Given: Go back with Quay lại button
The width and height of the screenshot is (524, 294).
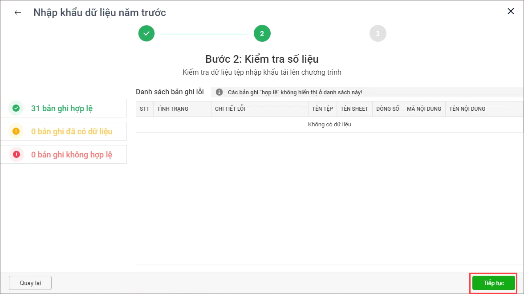Looking at the screenshot, I should [30, 283].
